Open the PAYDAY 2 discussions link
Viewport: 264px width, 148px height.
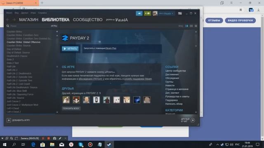92,79
